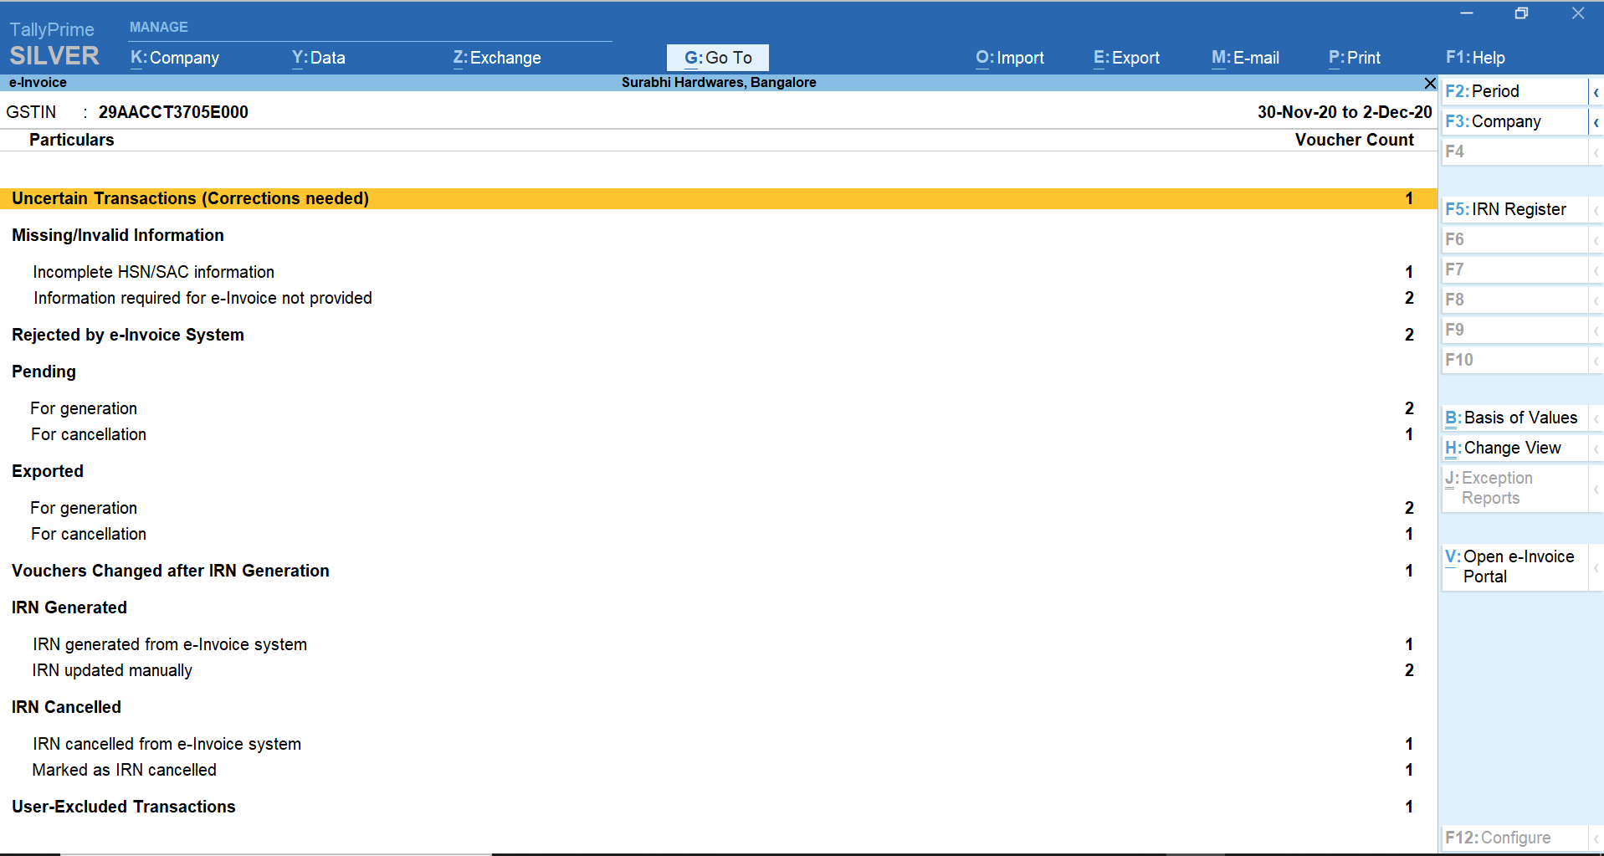Click Basis of Values option

pos(1510,417)
